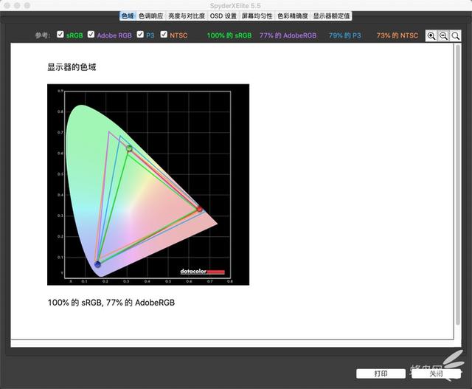Click the zoom out magnifier icon

[443, 36]
